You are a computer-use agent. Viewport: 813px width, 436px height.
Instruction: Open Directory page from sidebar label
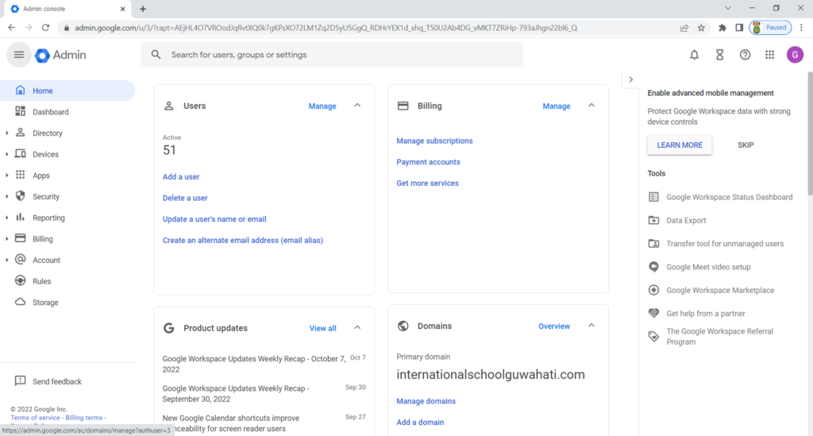47,133
